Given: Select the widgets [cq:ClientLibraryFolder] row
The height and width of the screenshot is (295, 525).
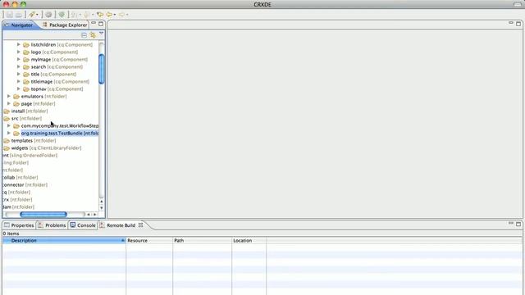Looking at the screenshot, I should click(43, 147).
